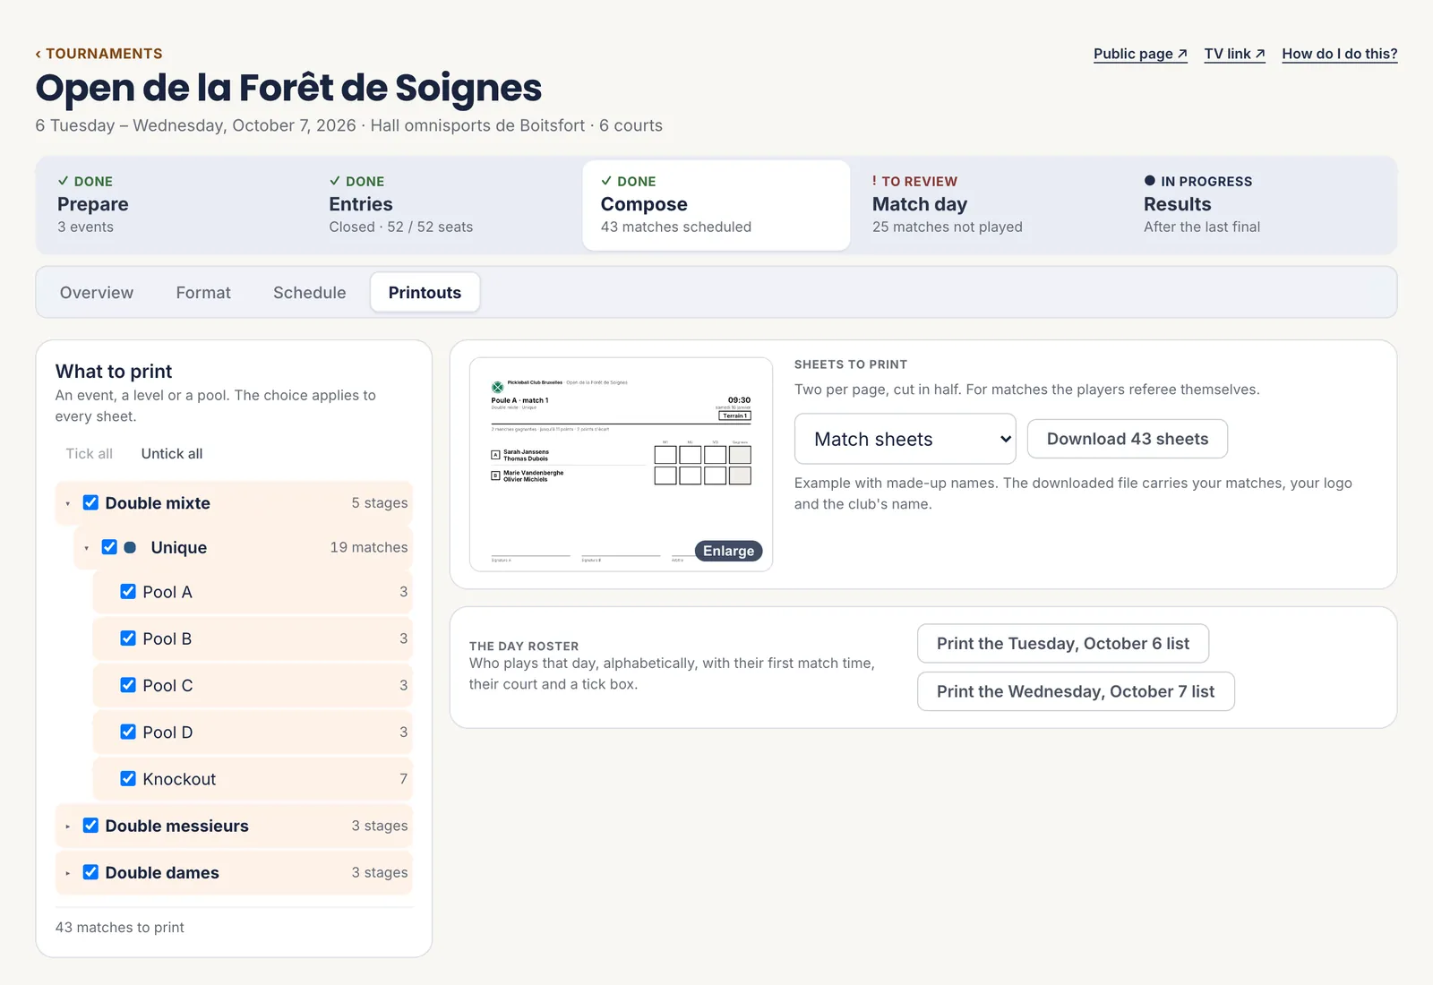Untick the Double dames checkbox

pyautogui.click(x=90, y=871)
